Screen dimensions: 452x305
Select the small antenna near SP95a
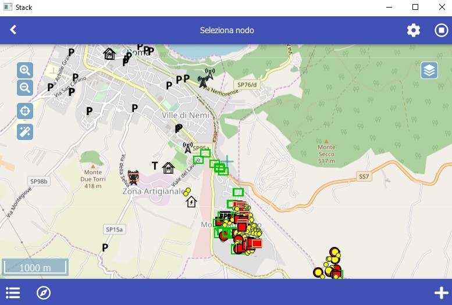[x=188, y=148]
